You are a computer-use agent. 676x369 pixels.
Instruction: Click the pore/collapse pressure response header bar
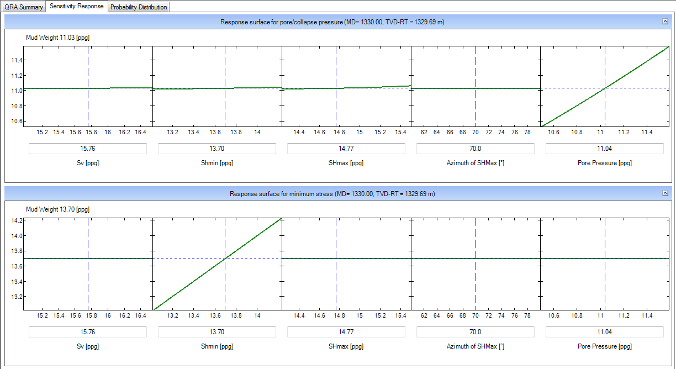(331, 22)
